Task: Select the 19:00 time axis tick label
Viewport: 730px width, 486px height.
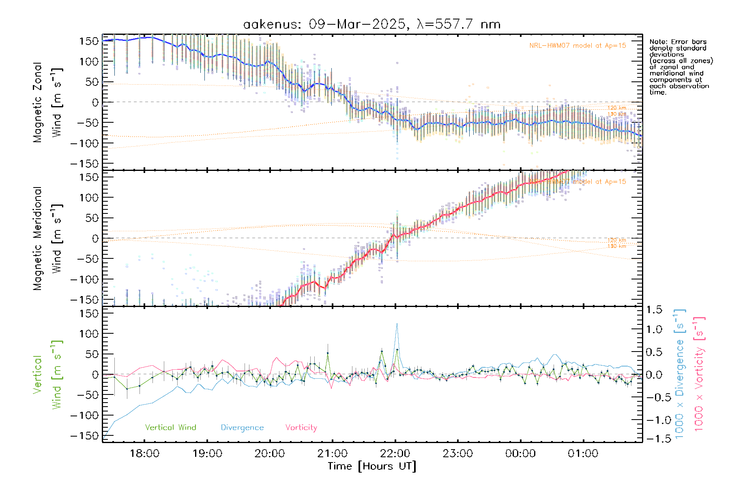Action: (x=207, y=454)
